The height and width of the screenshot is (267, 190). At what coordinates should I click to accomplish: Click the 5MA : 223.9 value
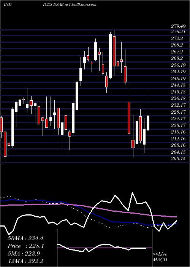(24, 254)
